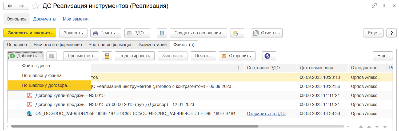
Task: Open the vertical three-dot menu
Action: click(x=384, y=6)
